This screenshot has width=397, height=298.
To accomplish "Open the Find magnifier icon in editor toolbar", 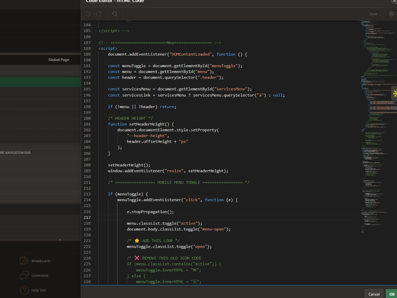I will 115,14.
